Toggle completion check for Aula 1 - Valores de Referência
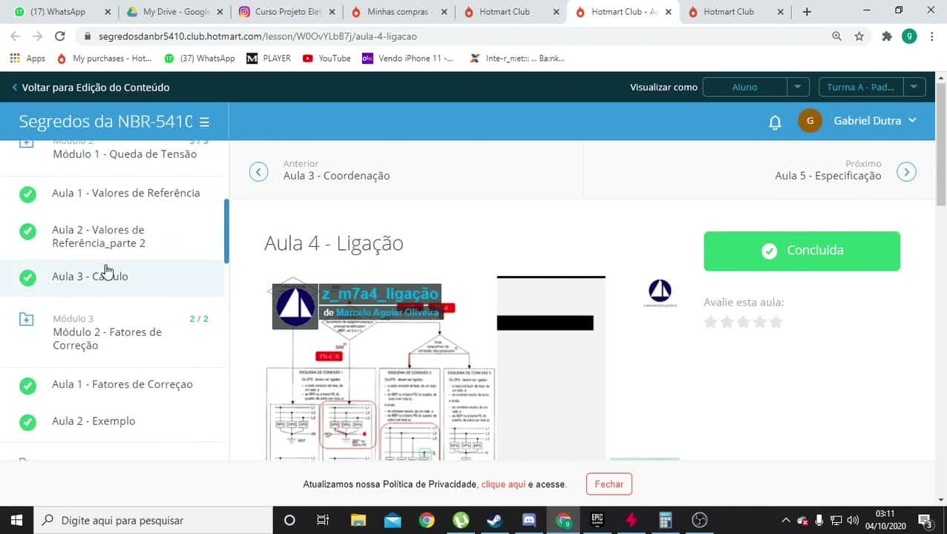This screenshot has width=947, height=534. (27, 194)
